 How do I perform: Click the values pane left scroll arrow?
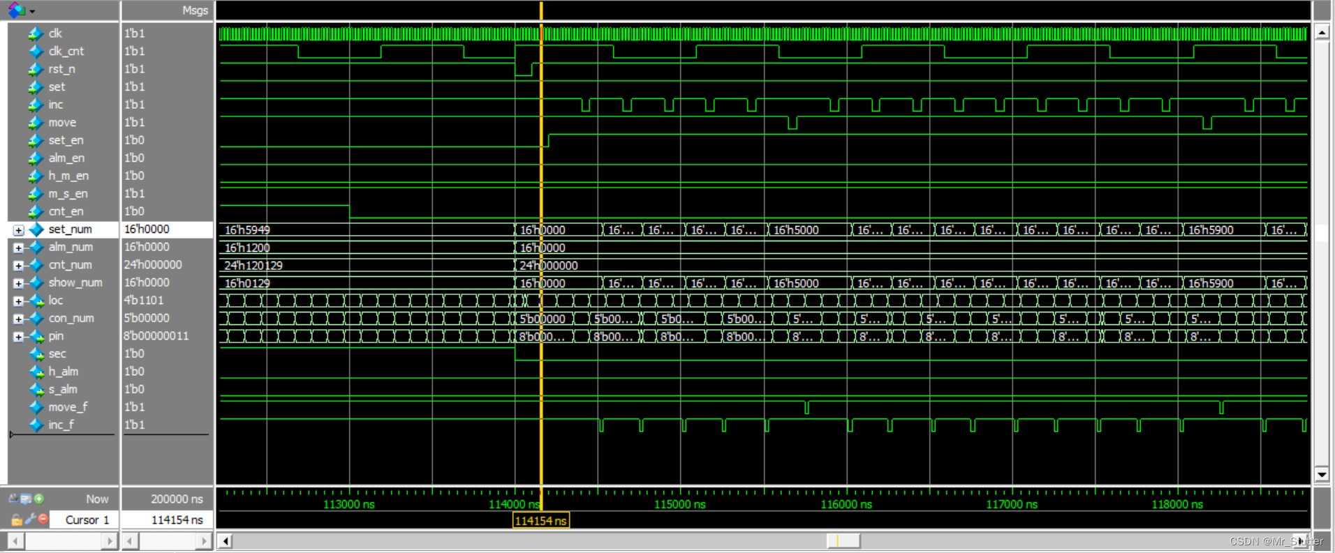[x=130, y=540]
